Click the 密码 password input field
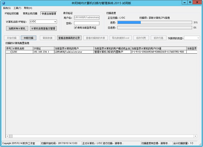This screenshot has width=203, height=147. [x=86, y=23]
